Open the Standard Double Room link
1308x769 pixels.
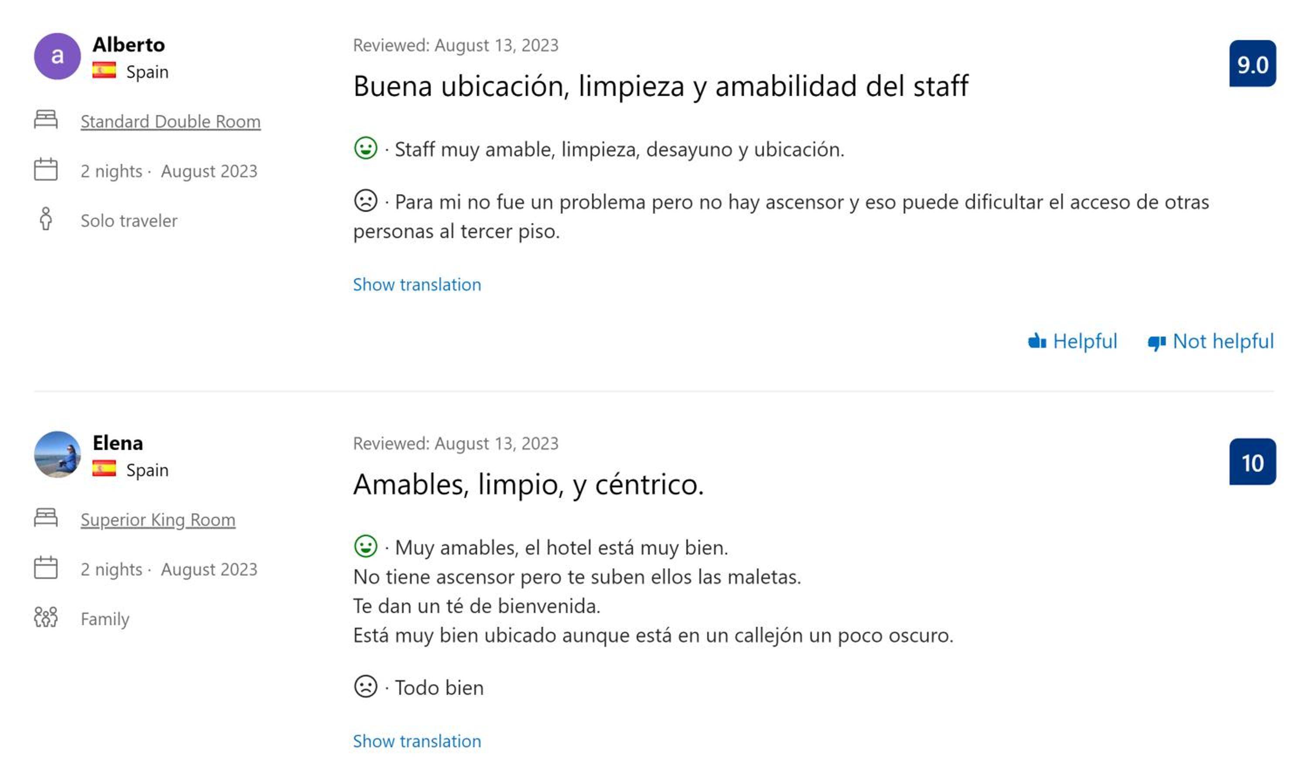[170, 122]
